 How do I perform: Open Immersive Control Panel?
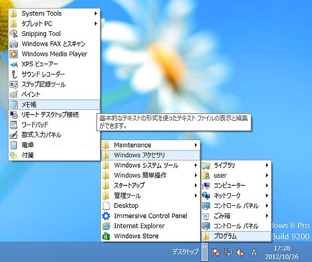click(x=150, y=216)
